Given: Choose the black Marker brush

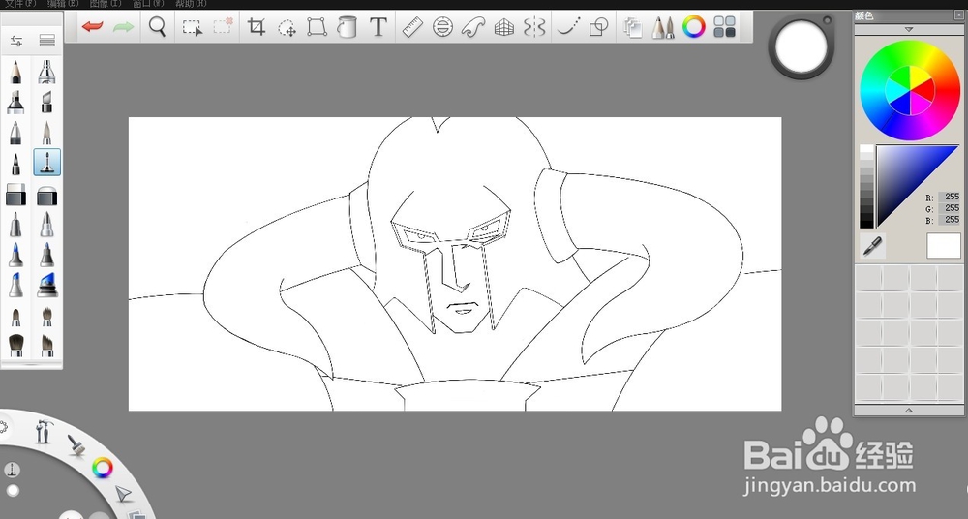Looking at the screenshot, I should [x=16, y=102].
